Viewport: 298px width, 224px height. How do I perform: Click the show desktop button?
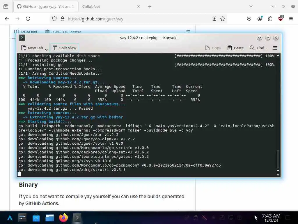pyautogui.click(x=288, y=218)
